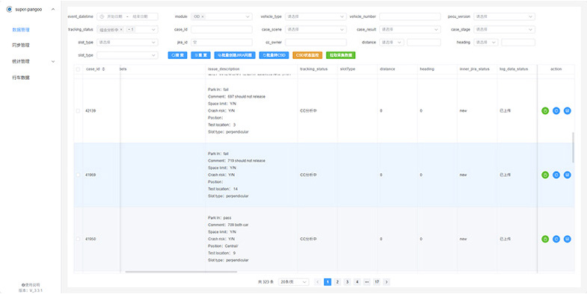Click the blue search button

pos(177,55)
